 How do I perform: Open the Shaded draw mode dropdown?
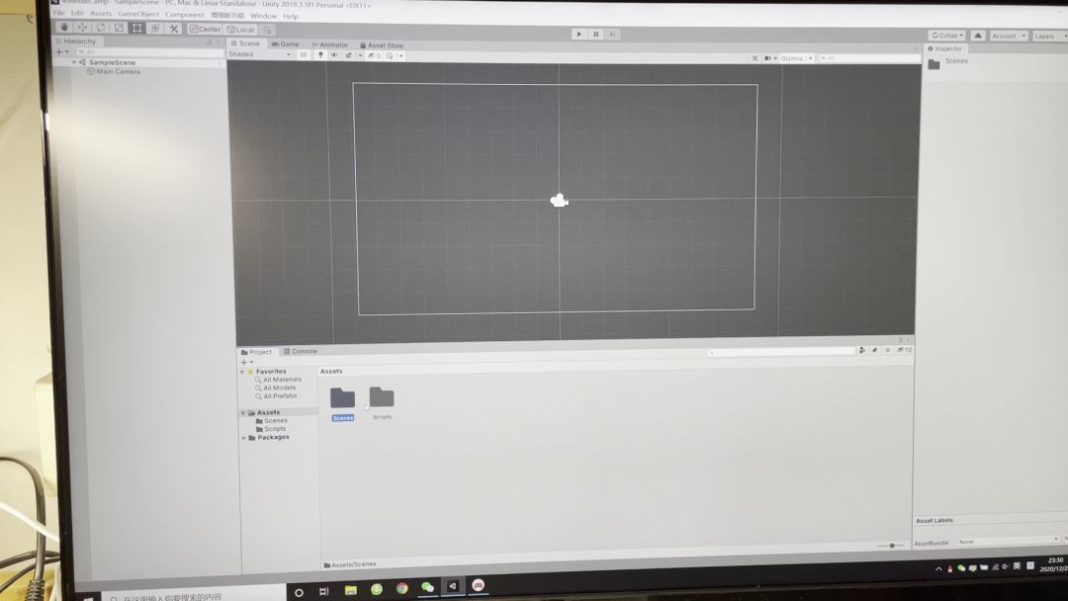tap(260, 54)
